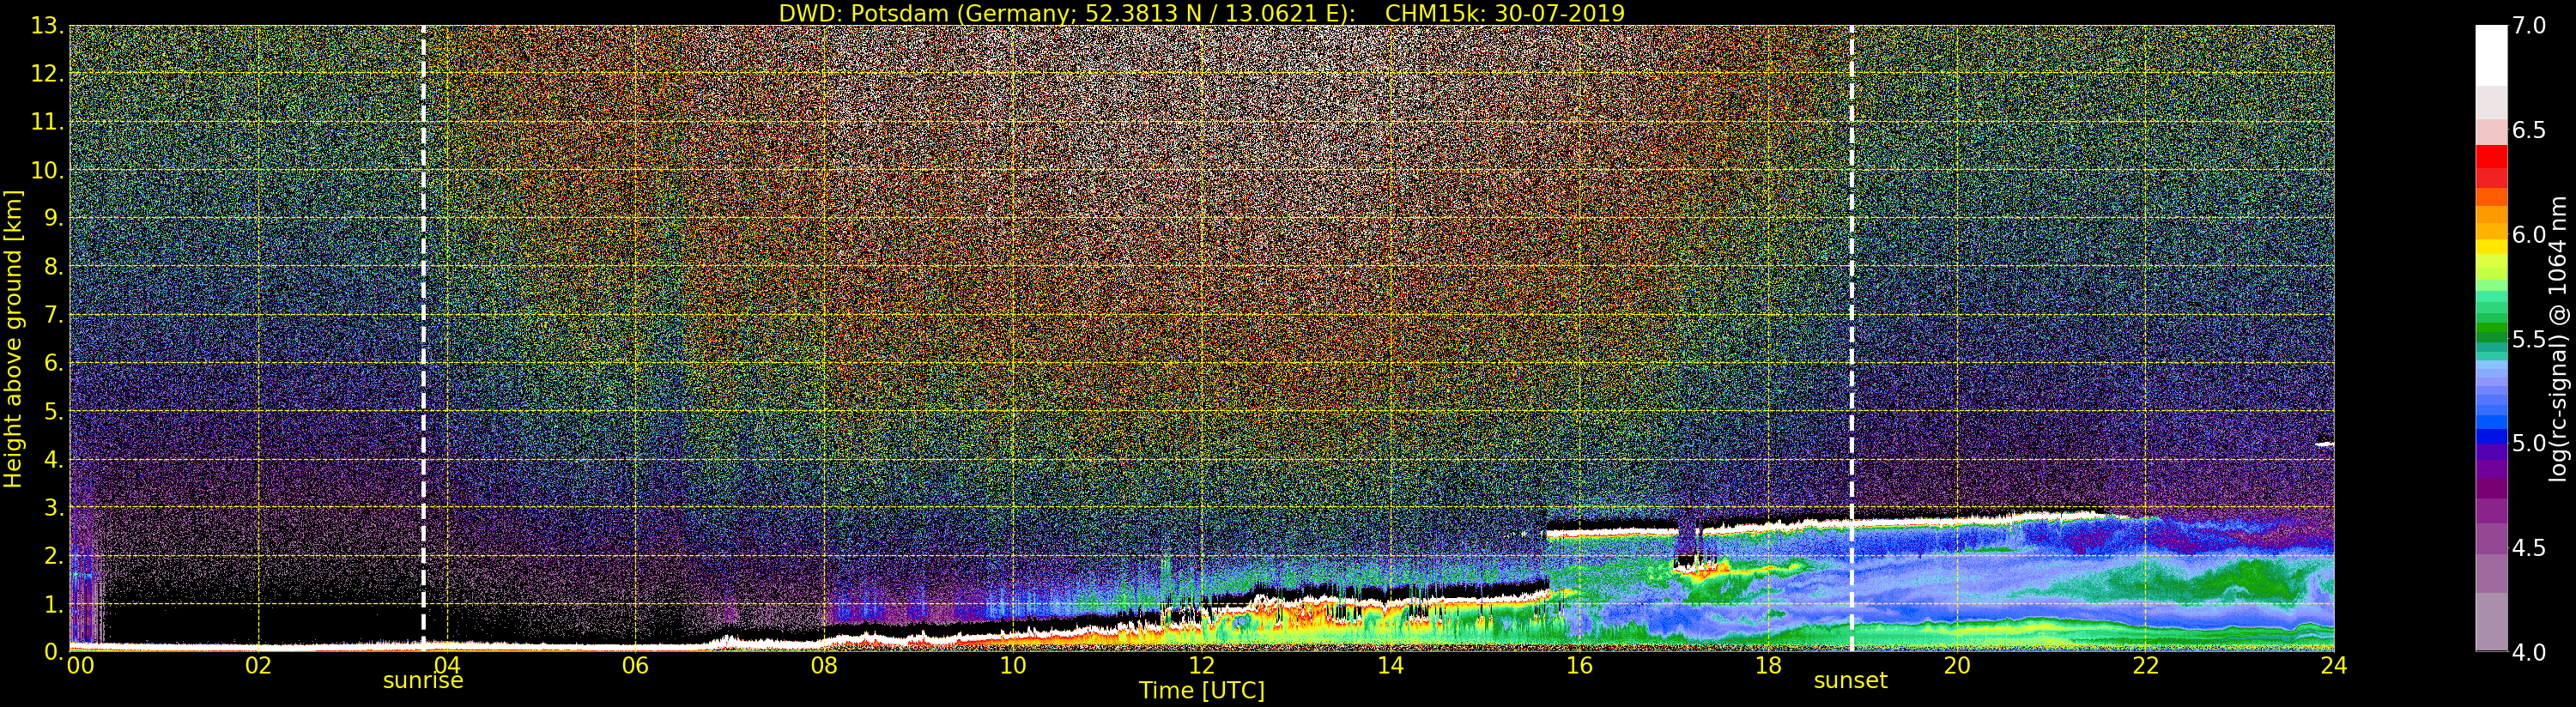
Task: Click height-axis tick label '13.'
Action: click(47, 26)
